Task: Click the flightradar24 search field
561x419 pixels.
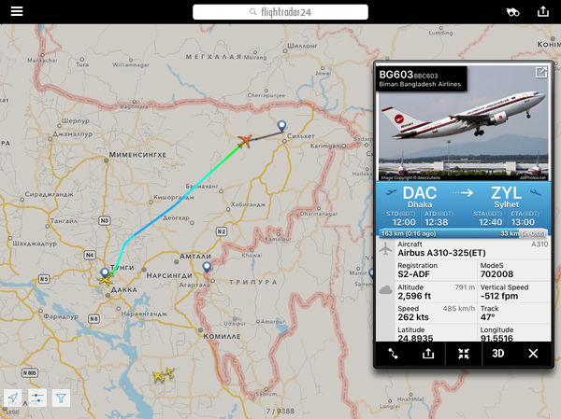Action: (x=280, y=12)
